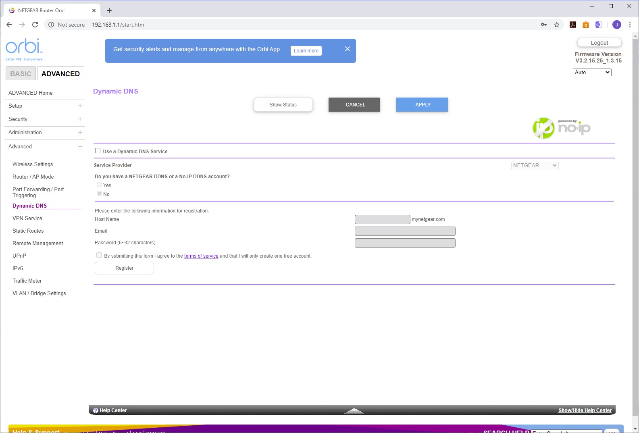The height and width of the screenshot is (433, 639).
Task: Open the J profile avatar menu
Action: pos(617,25)
